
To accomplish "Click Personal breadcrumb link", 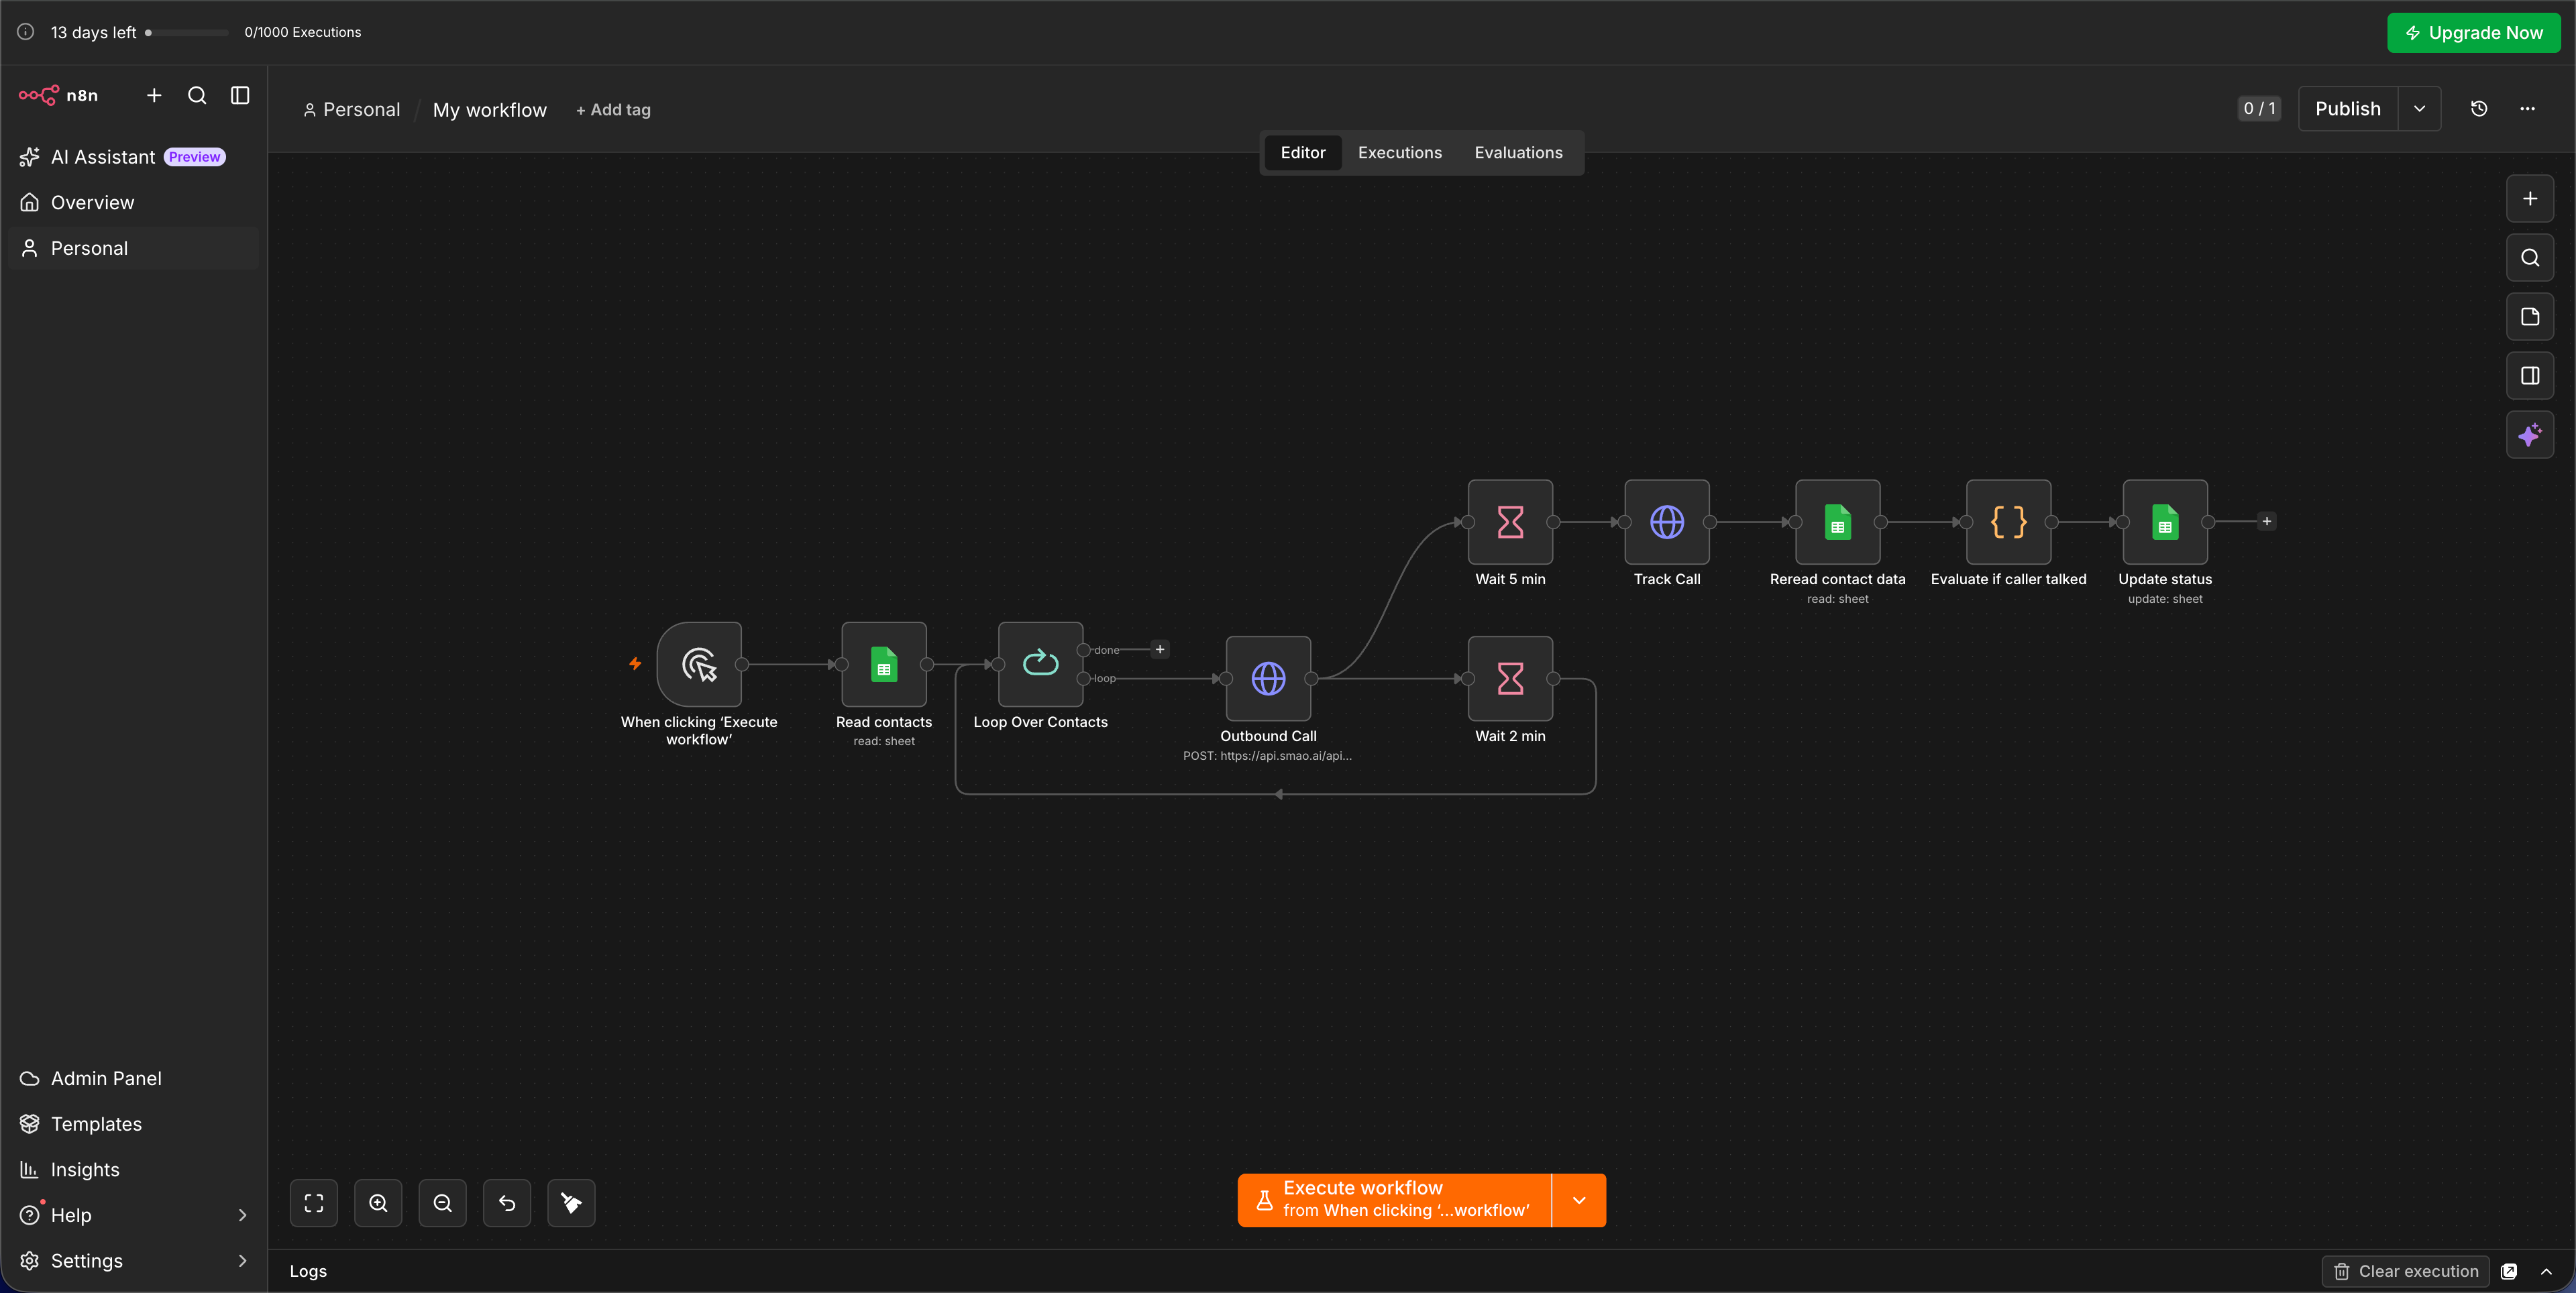I will 352,110.
